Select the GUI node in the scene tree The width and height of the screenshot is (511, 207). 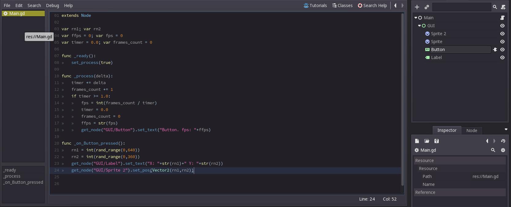(431, 26)
